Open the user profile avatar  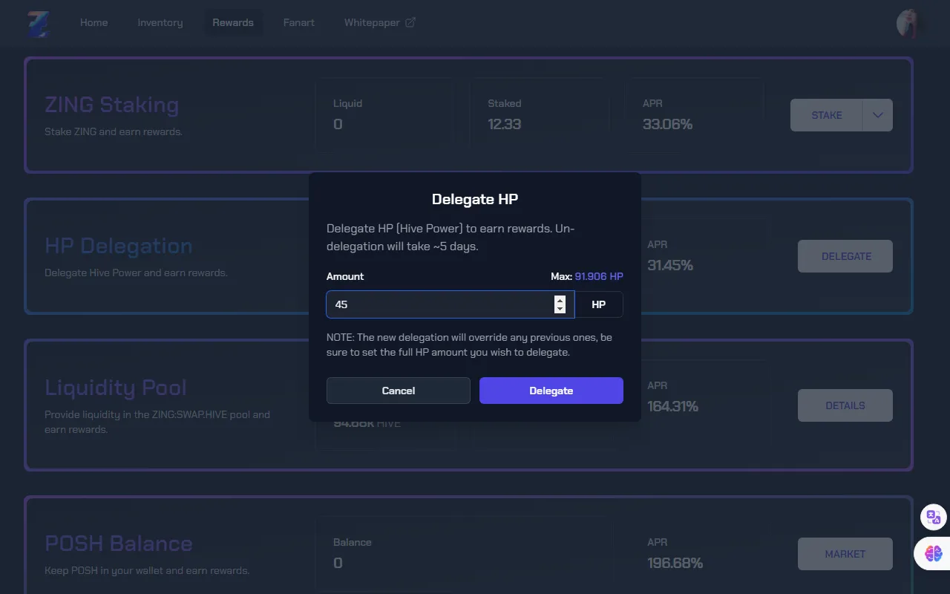click(909, 23)
